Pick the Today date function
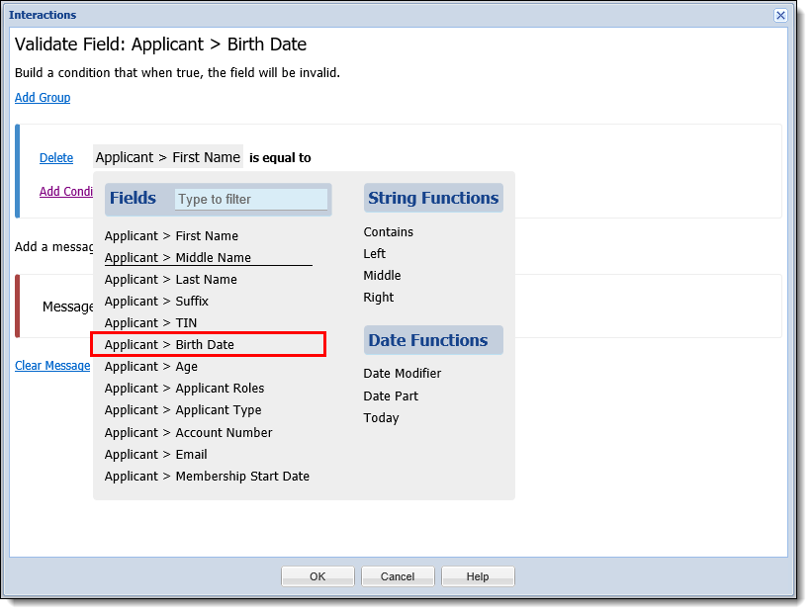 click(x=381, y=418)
